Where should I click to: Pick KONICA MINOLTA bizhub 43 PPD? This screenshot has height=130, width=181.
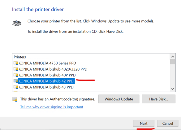(x=46, y=87)
